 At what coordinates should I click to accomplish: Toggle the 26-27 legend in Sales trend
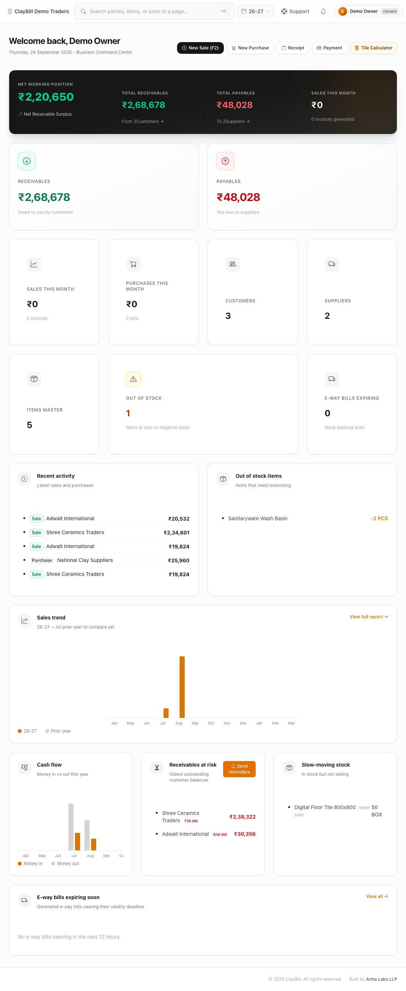[x=27, y=731]
